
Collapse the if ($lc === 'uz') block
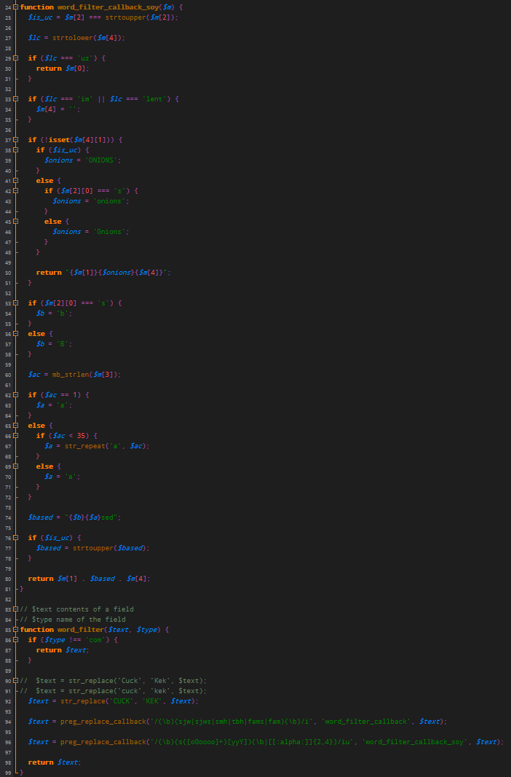[x=16, y=58]
